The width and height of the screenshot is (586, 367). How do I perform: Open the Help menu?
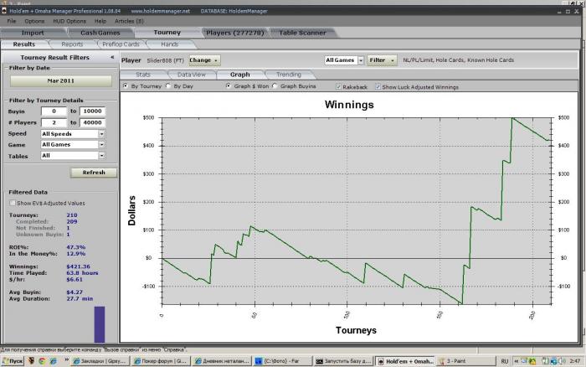point(100,21)
